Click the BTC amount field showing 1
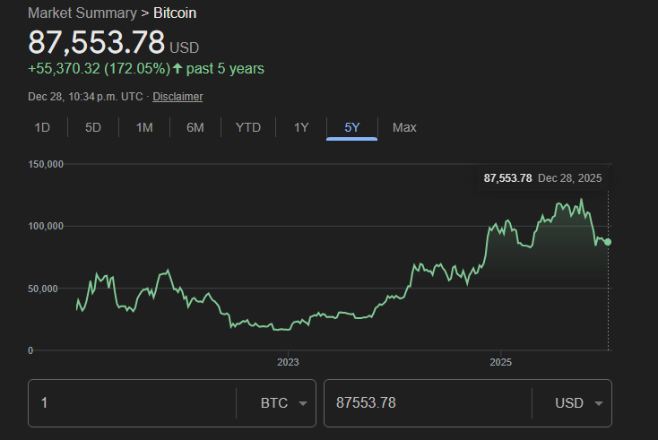 click(x=132, y=403)
